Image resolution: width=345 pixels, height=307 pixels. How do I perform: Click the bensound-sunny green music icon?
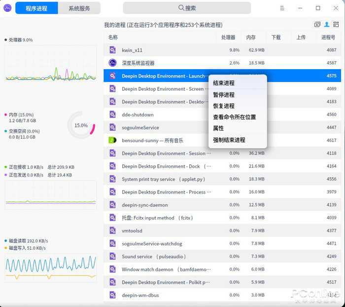click(x=112, y=140)
